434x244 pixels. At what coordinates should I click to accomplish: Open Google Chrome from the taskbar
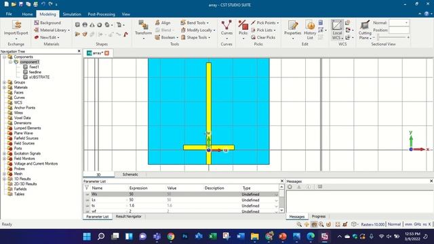pyautogui.click(x=171, y=237)
